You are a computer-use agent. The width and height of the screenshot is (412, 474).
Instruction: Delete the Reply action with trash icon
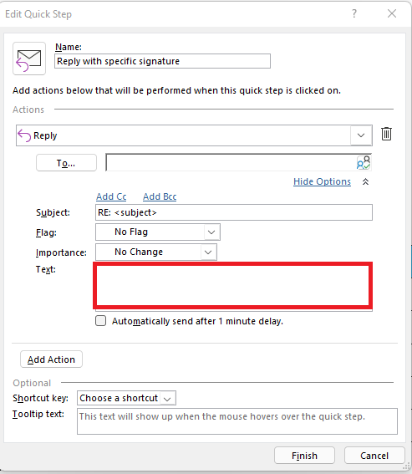pyautogui.click(x=386, y=134)
